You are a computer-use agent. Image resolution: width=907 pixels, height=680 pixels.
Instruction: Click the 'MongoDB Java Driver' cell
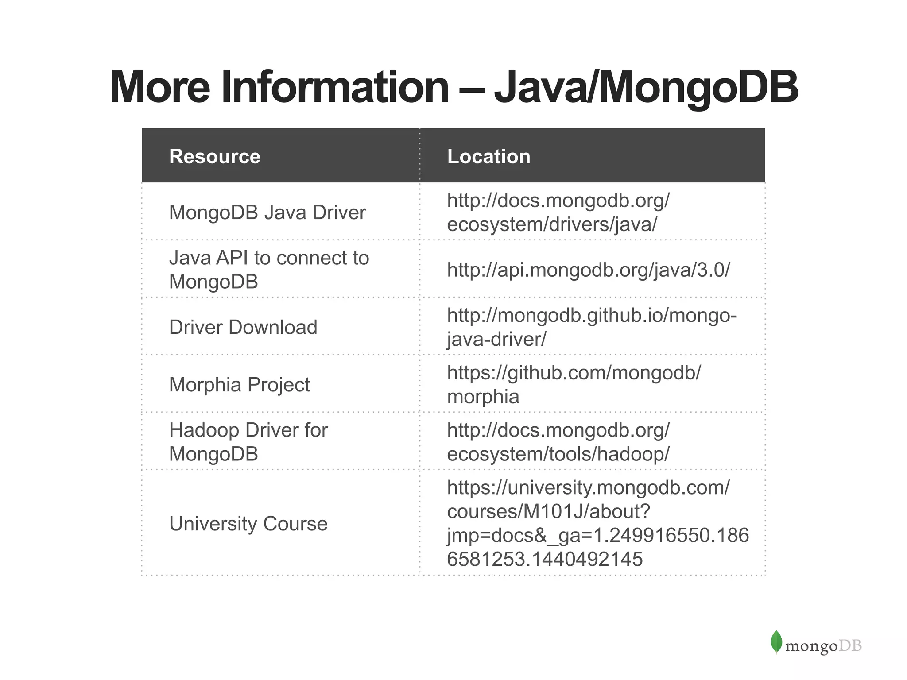[x=281, y=212]
